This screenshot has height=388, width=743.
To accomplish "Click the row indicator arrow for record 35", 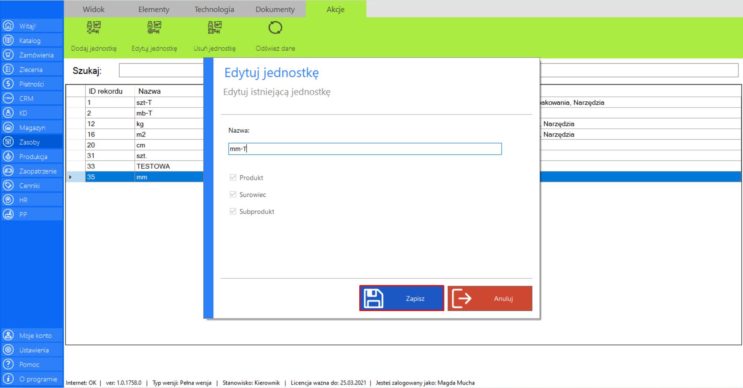I will [70, 177].
